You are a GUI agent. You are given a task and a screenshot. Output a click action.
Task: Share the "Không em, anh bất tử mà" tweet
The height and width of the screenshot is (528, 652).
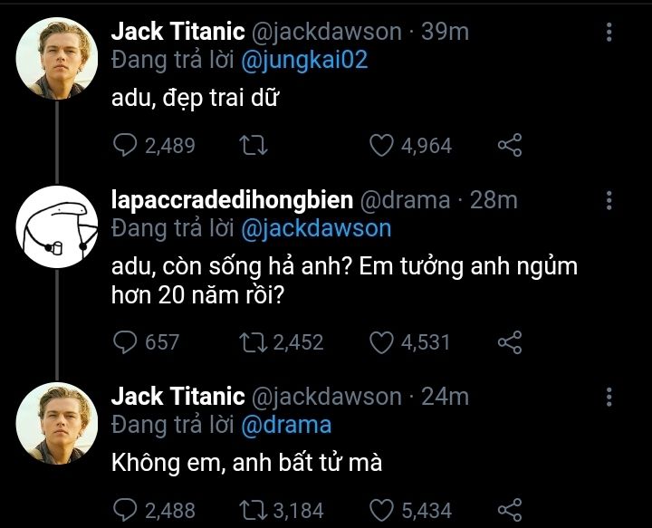click(510, 509)
